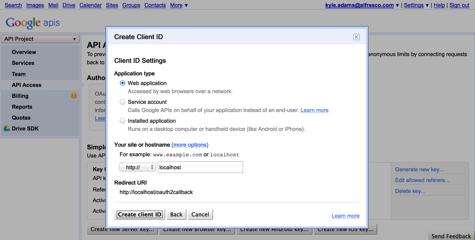Open Billing page in sidebar
The width and height of the screenshot is (475, 240).
(x=20, y=96)
